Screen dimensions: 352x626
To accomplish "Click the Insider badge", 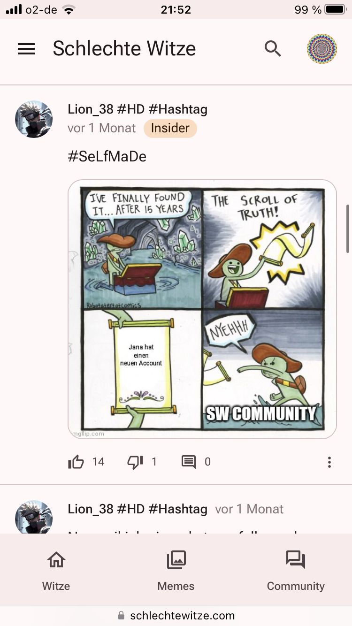I will point(170,128).
